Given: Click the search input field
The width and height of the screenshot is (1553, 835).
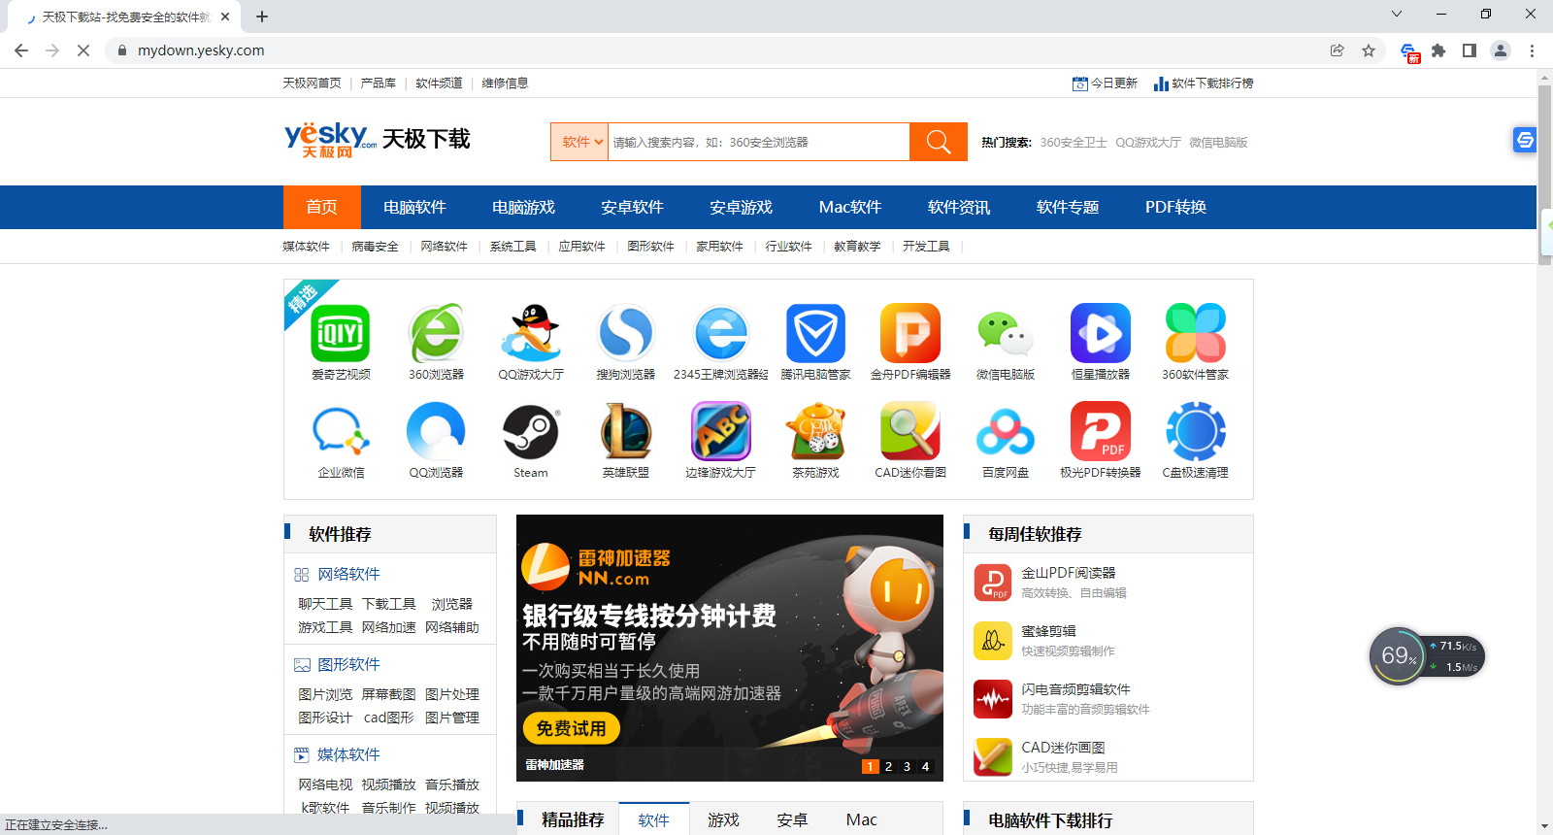Looking at the screenshot, I should point(757,142).
